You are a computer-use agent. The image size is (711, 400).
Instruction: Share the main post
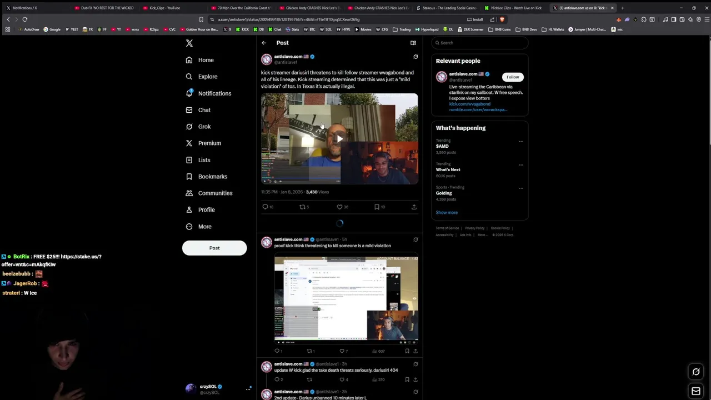(x=414, y=207)
